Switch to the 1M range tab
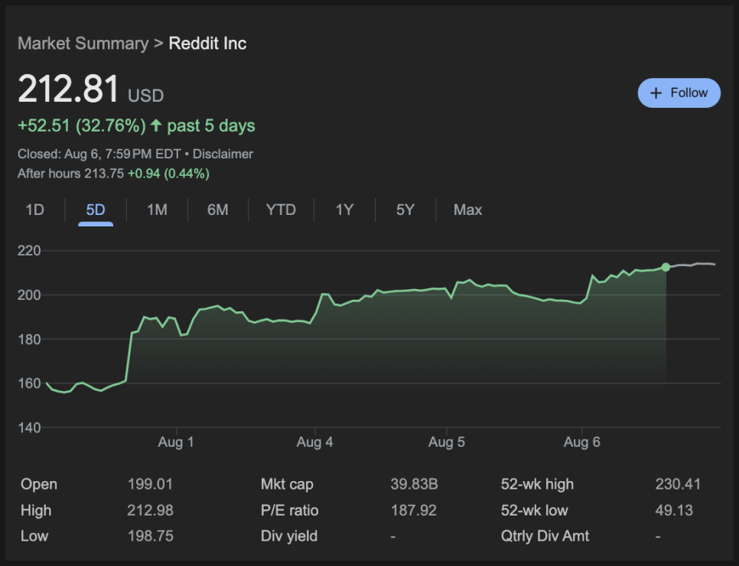 (x=157, y=210)
